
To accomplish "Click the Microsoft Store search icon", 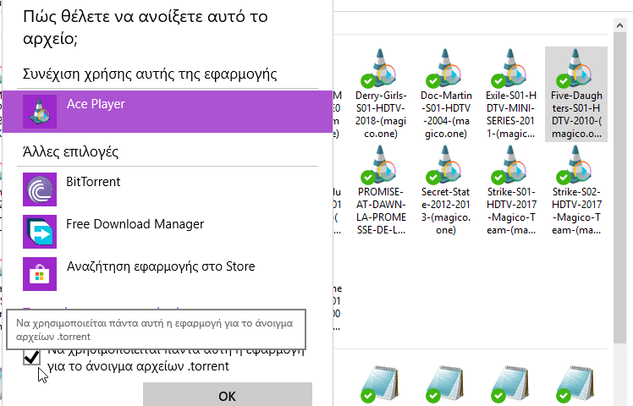I will coord(40,274).
